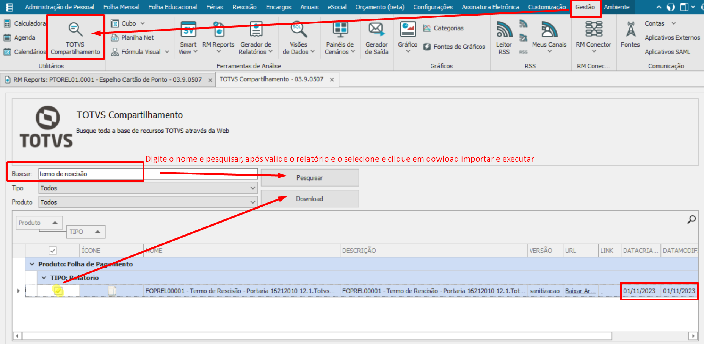The width and height of the screenshot is (704, 344).
Task: Open RM Conector
Action: (593, 37)
